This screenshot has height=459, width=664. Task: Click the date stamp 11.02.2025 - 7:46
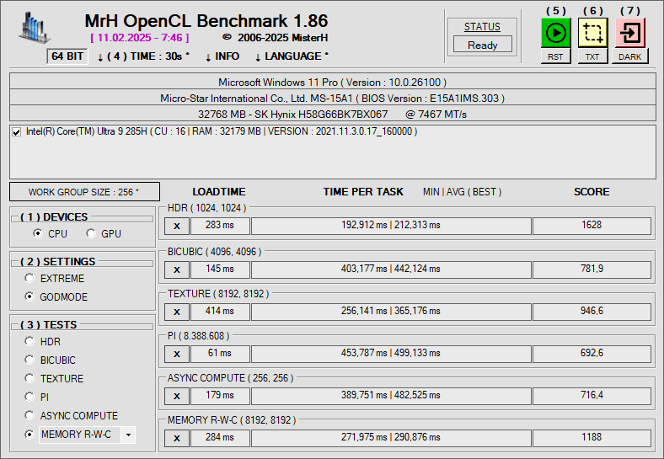point(140,38)
